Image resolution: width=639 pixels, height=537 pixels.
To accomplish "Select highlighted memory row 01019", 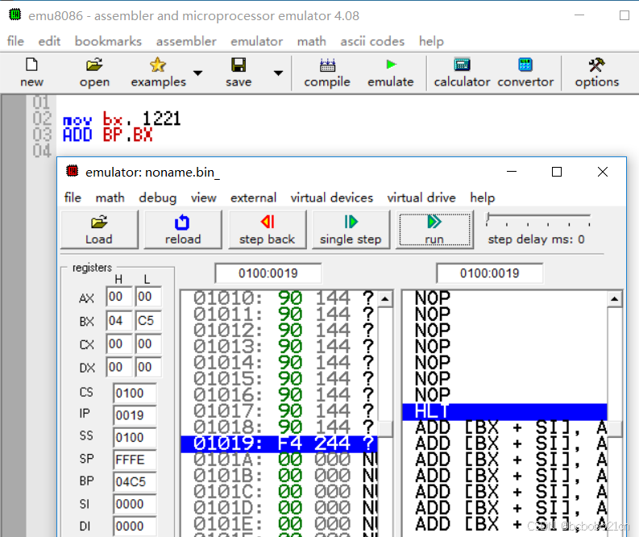I will click(280, 443).
